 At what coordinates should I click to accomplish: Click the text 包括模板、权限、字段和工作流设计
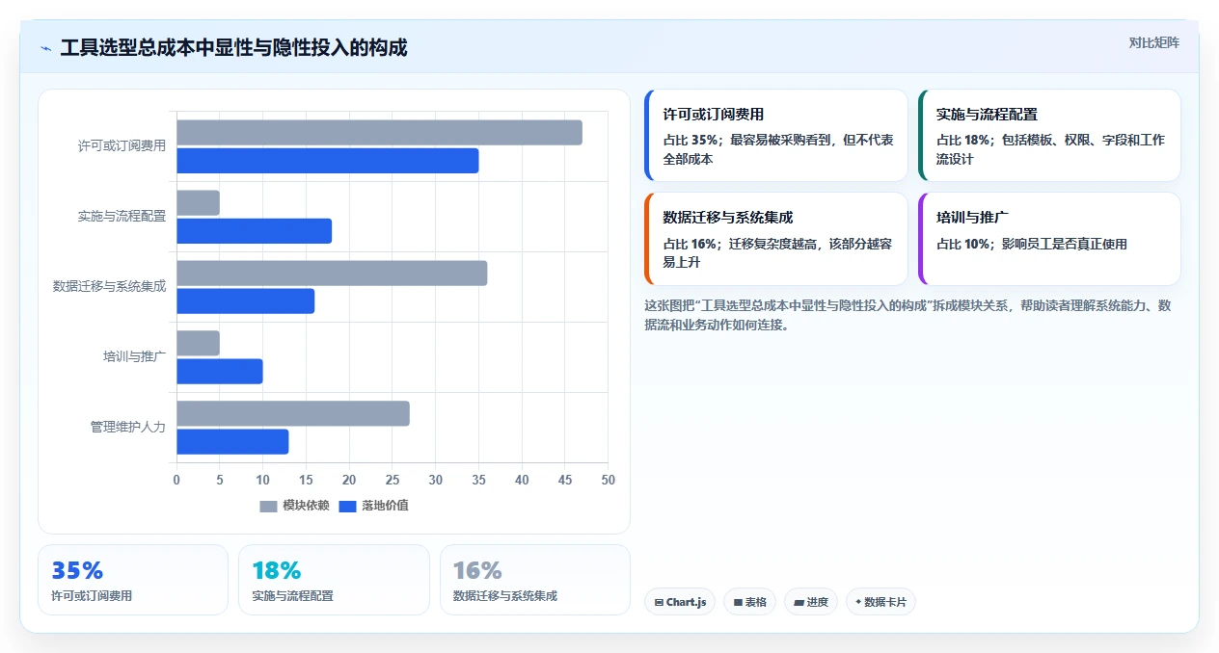(x=1050, y=149)
